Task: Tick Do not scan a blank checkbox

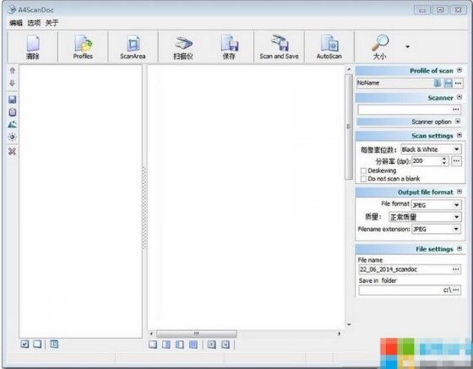Action: pyautogui.click(x=363, y=179)
